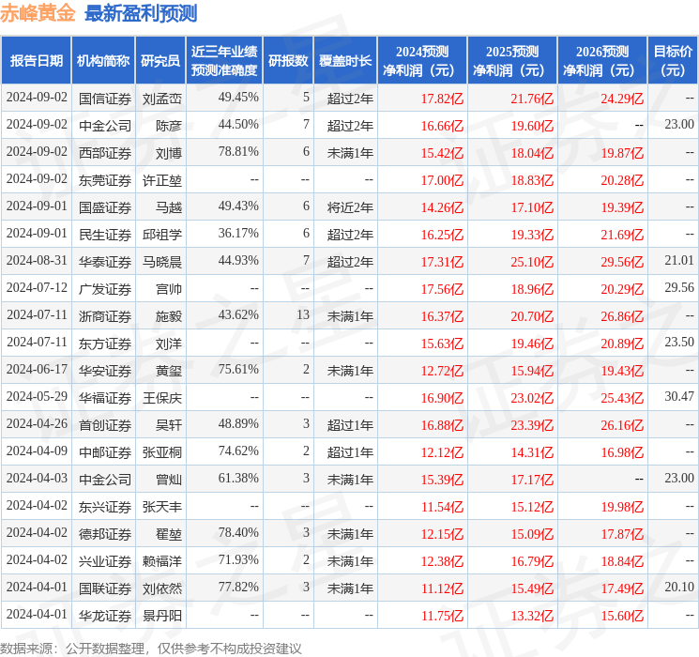Click 2025 forecast 23.39亿
The width and height of the screenshot is (699, 657).
(532, 425)
